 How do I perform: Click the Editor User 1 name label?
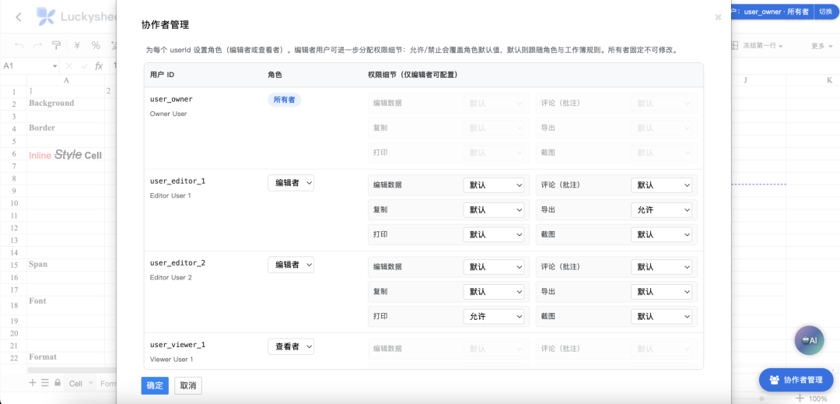point(170,195)
